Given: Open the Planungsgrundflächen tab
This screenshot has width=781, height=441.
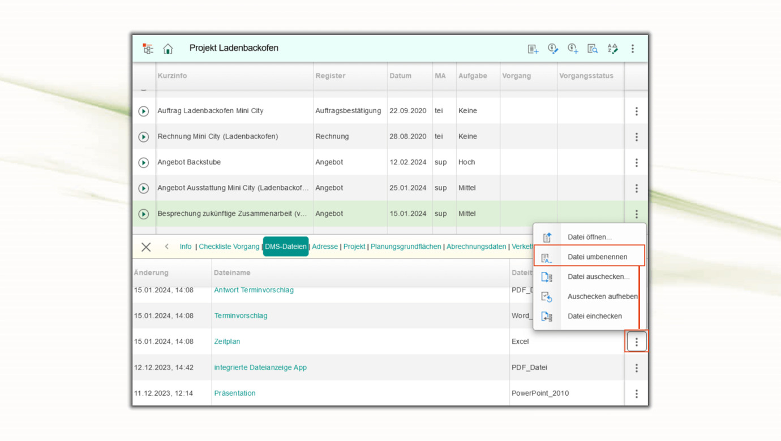Looking at the screenshot, I should (x=405, y=247).
